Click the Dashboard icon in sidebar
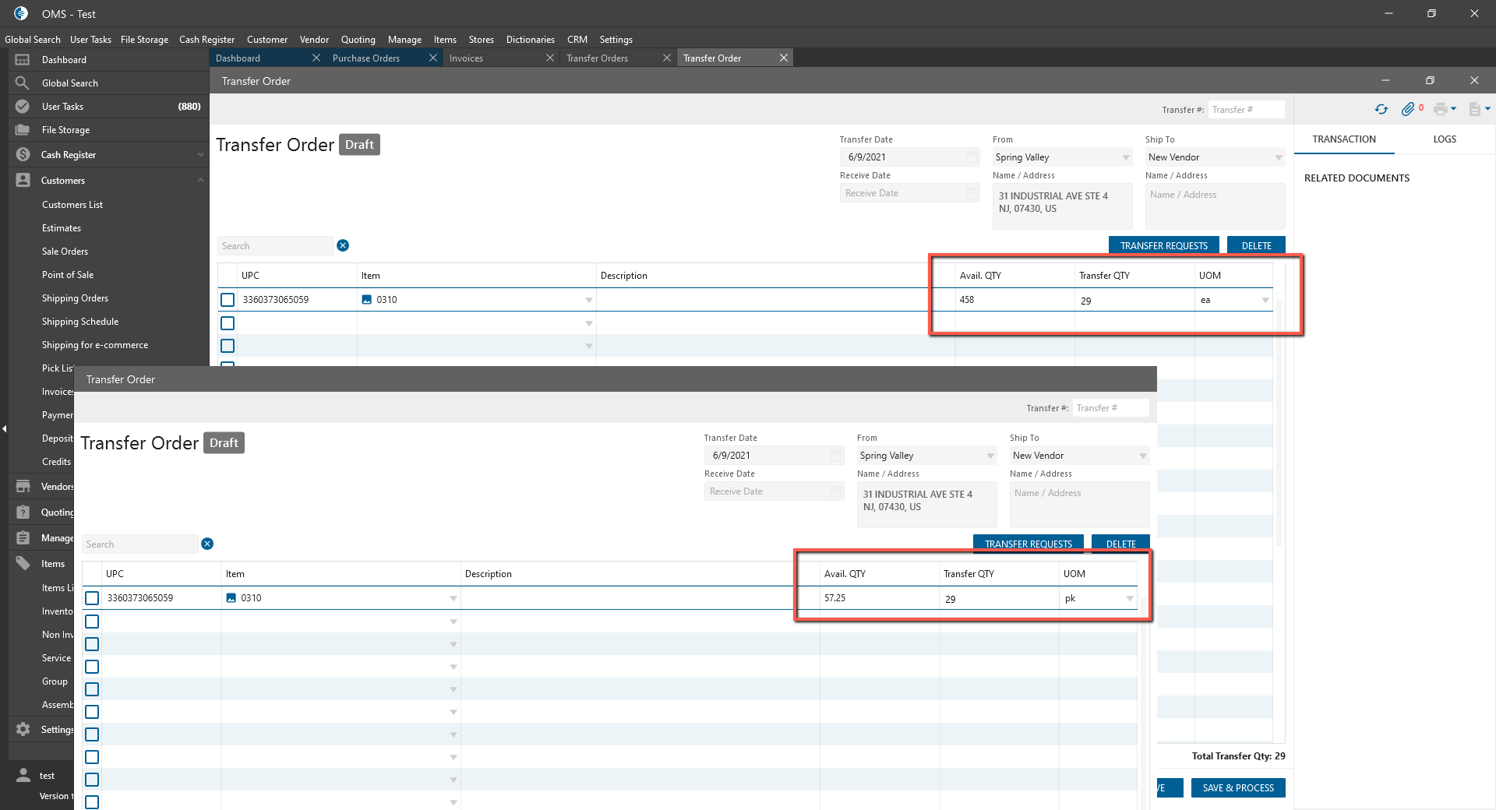The height and width of the screenshot is (810, 1496). (23, 60)
